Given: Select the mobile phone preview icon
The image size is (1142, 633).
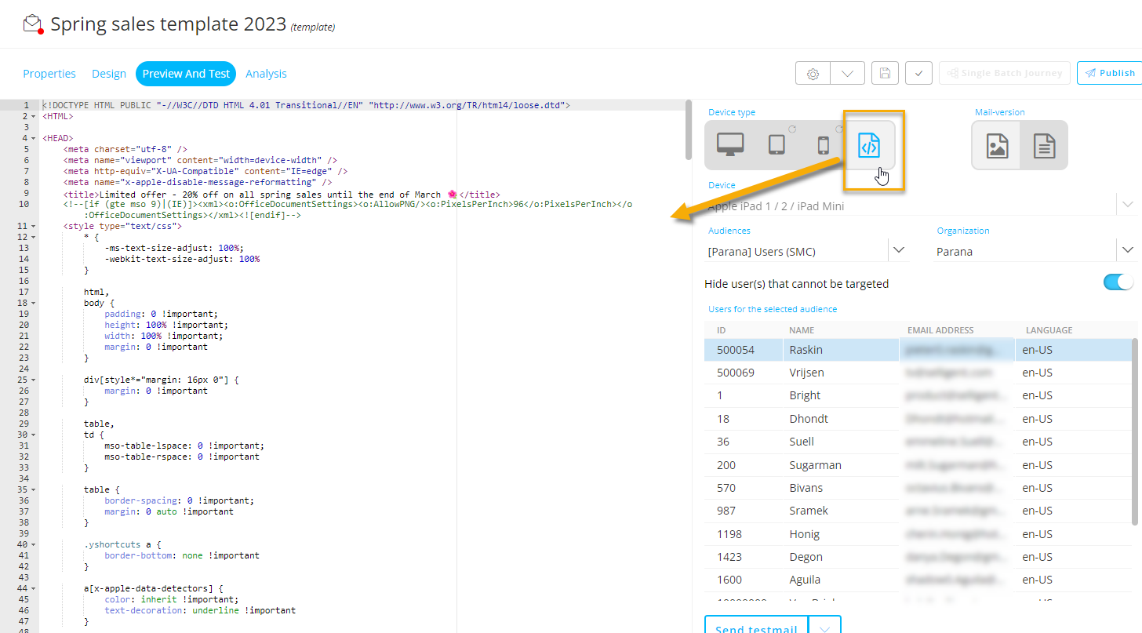Looking at the screenshot, I should pyautogui.click(x=823, y=145).
